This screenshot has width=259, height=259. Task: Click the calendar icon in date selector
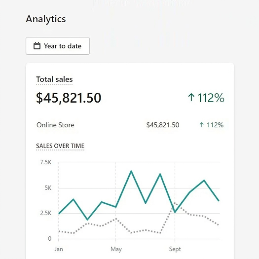point(37,46)
